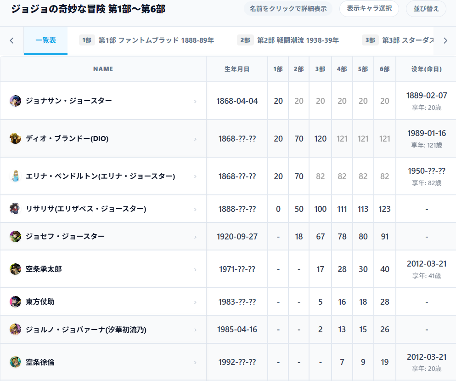The height and width of the screenshot is (381, 456).
Task: Click death date 1889-02-07
Action: point(427,96)
